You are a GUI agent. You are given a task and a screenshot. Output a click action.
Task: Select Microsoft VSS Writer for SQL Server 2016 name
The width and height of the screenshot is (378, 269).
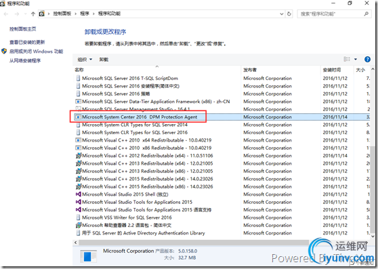(x=127, y=218)
